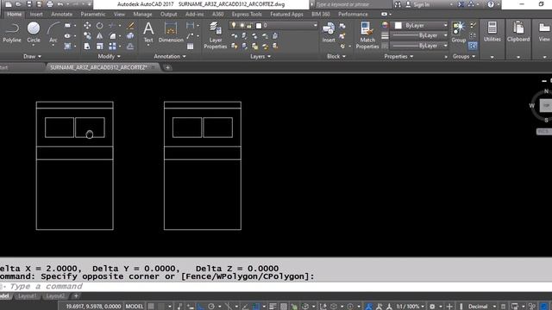The width and height of the screenshot is (552, 310).
Task: Open the layer name dropdown showing 0
Action: click(x=314, y=25)
